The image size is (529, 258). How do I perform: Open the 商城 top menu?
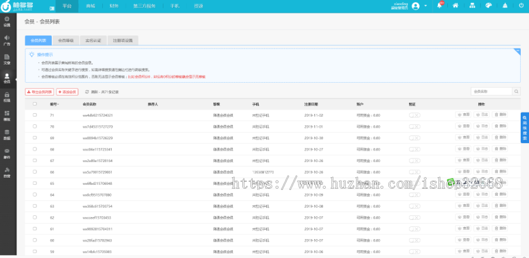point(90,6)
